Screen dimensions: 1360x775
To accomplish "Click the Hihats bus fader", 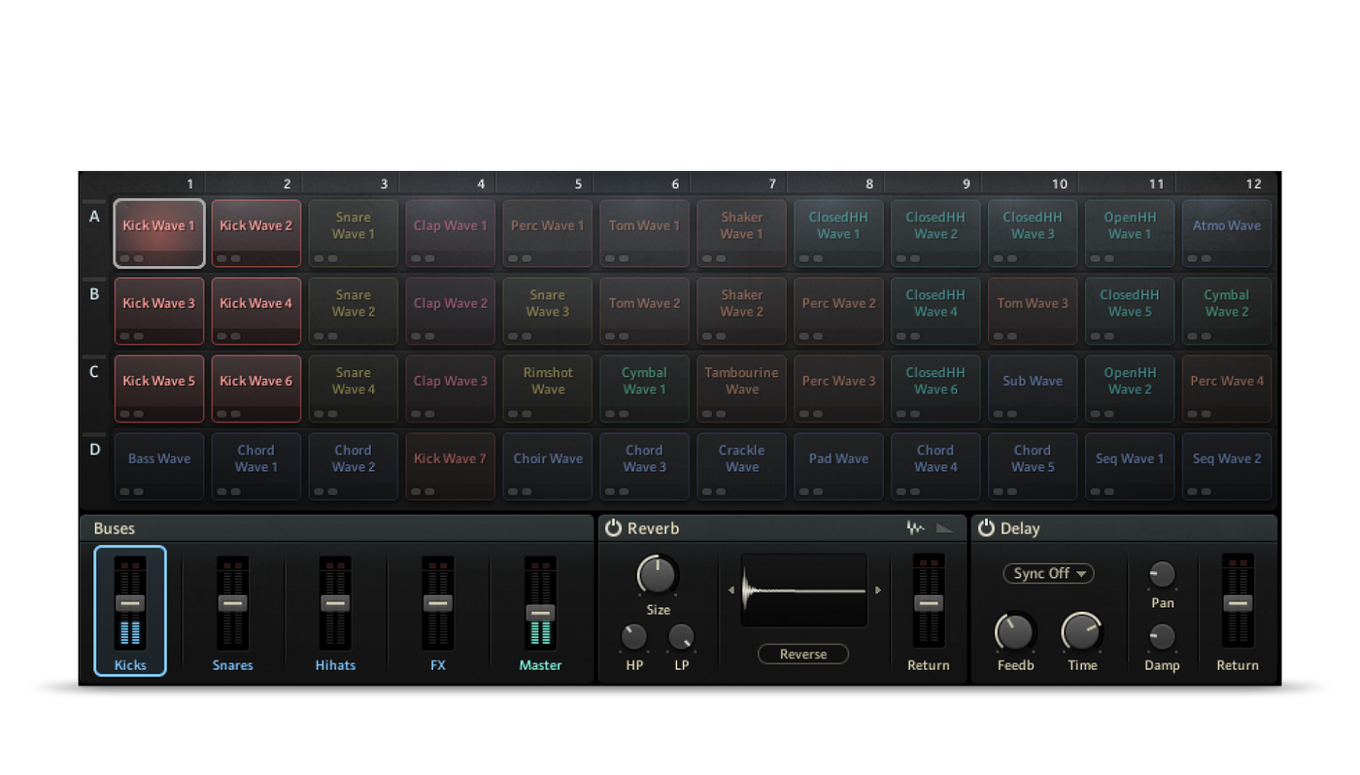I will (x=335, y=602).
